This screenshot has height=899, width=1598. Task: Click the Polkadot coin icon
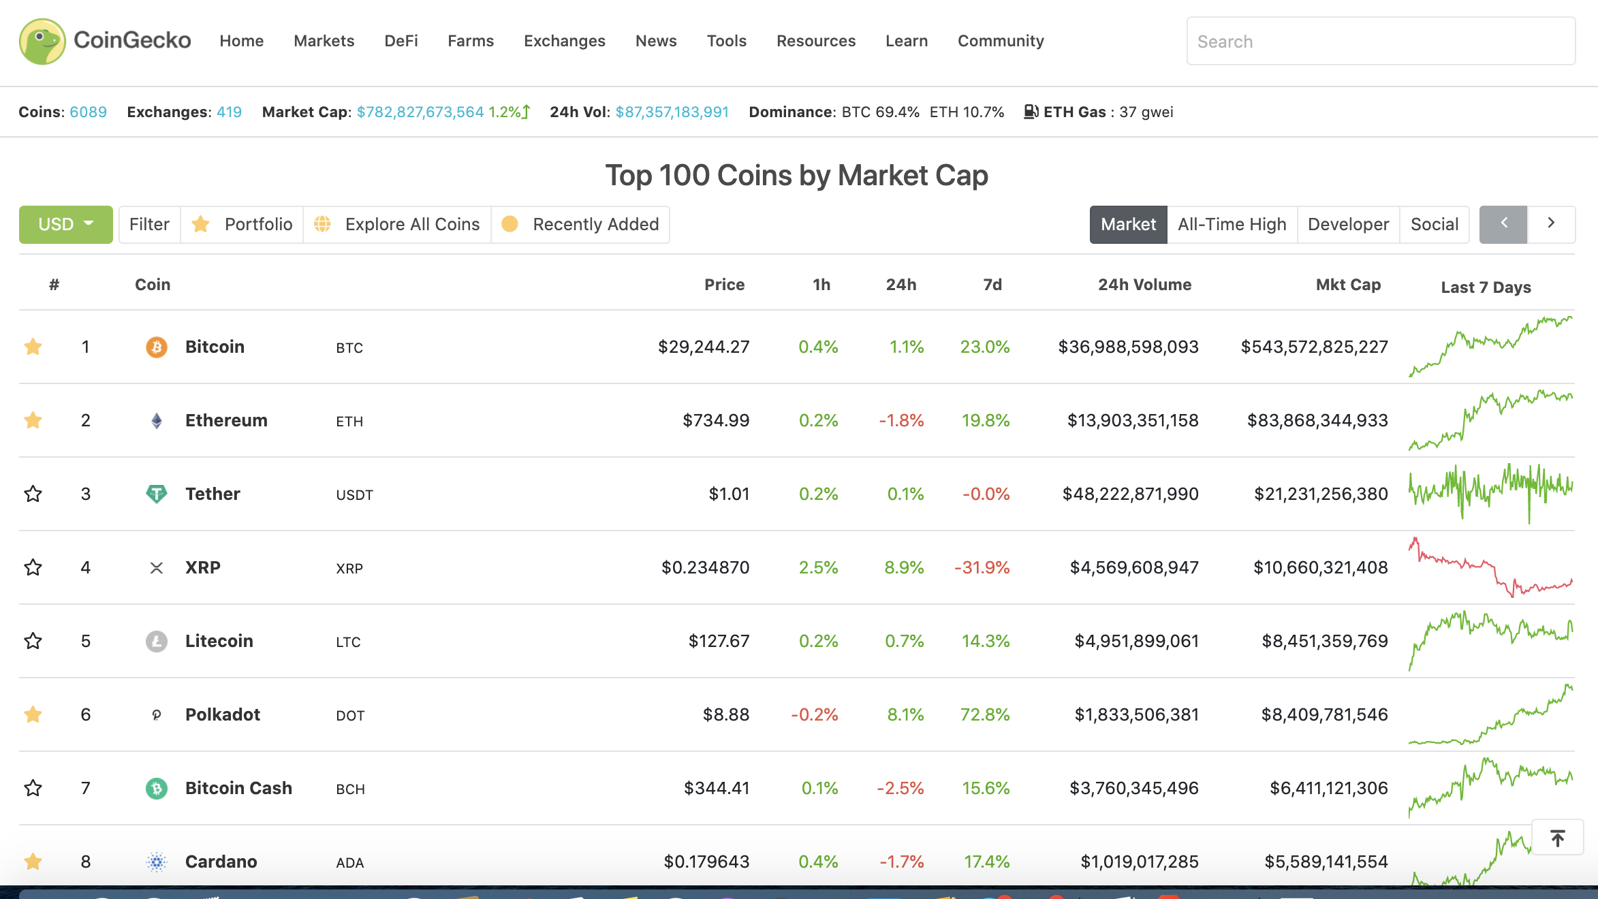click(157, 715)
